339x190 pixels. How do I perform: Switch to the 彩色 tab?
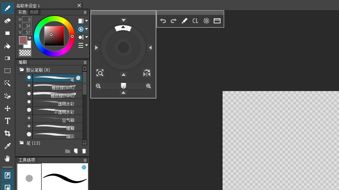coord(23,12)
